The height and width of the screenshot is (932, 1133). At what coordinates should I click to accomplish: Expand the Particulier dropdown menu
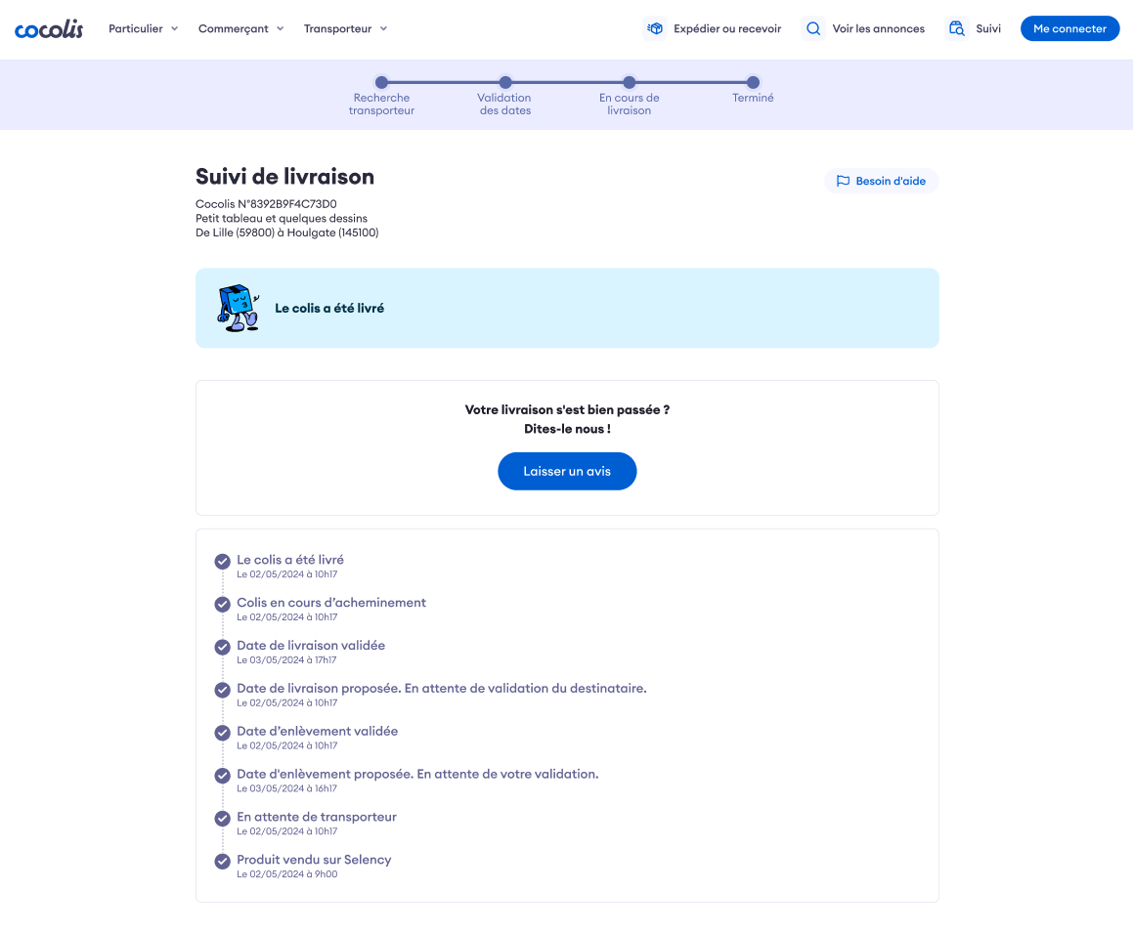coord(143,28)
